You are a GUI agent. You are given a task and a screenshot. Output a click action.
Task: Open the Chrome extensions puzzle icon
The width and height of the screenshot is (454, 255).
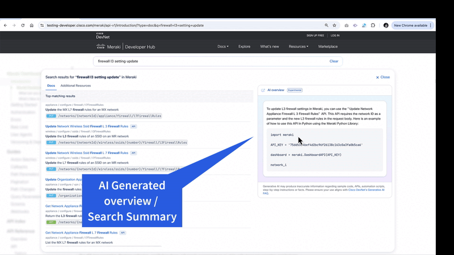point(373,25)
